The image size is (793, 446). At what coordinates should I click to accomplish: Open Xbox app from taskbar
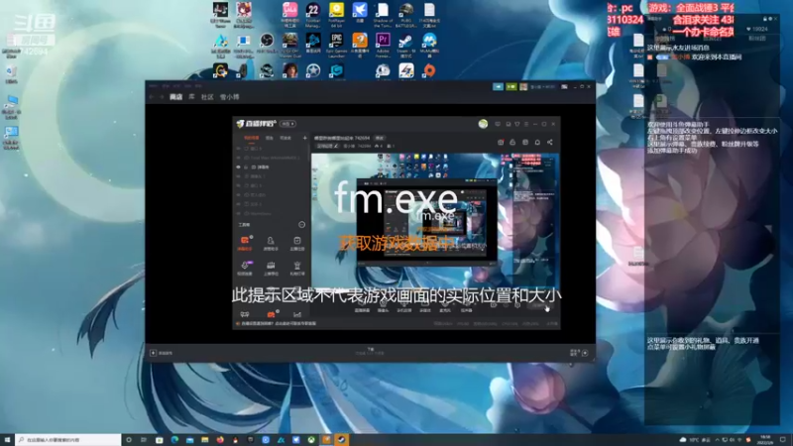point(311,440)
